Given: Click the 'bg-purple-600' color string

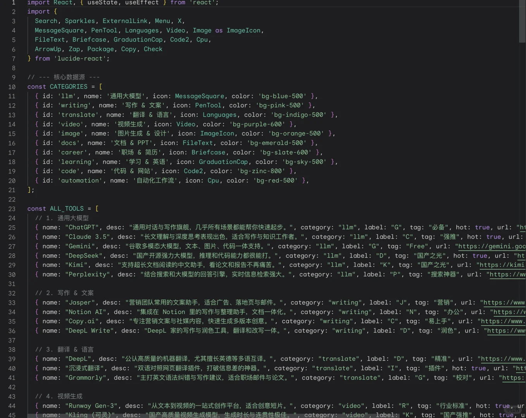Looking at the screenshot, I should (257, 124).
